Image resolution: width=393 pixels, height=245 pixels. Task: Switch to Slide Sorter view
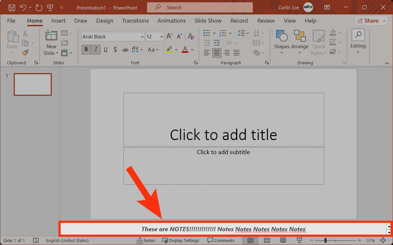point(267,240)
